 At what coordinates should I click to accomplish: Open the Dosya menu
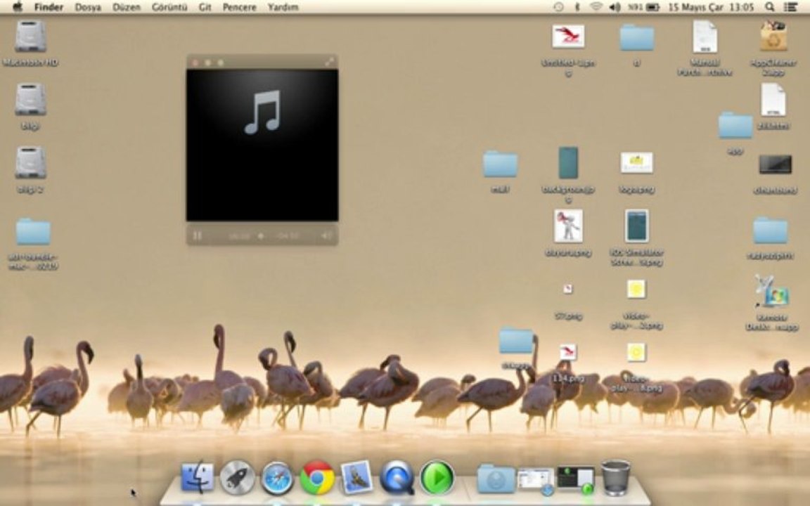(x=88, y=7)
